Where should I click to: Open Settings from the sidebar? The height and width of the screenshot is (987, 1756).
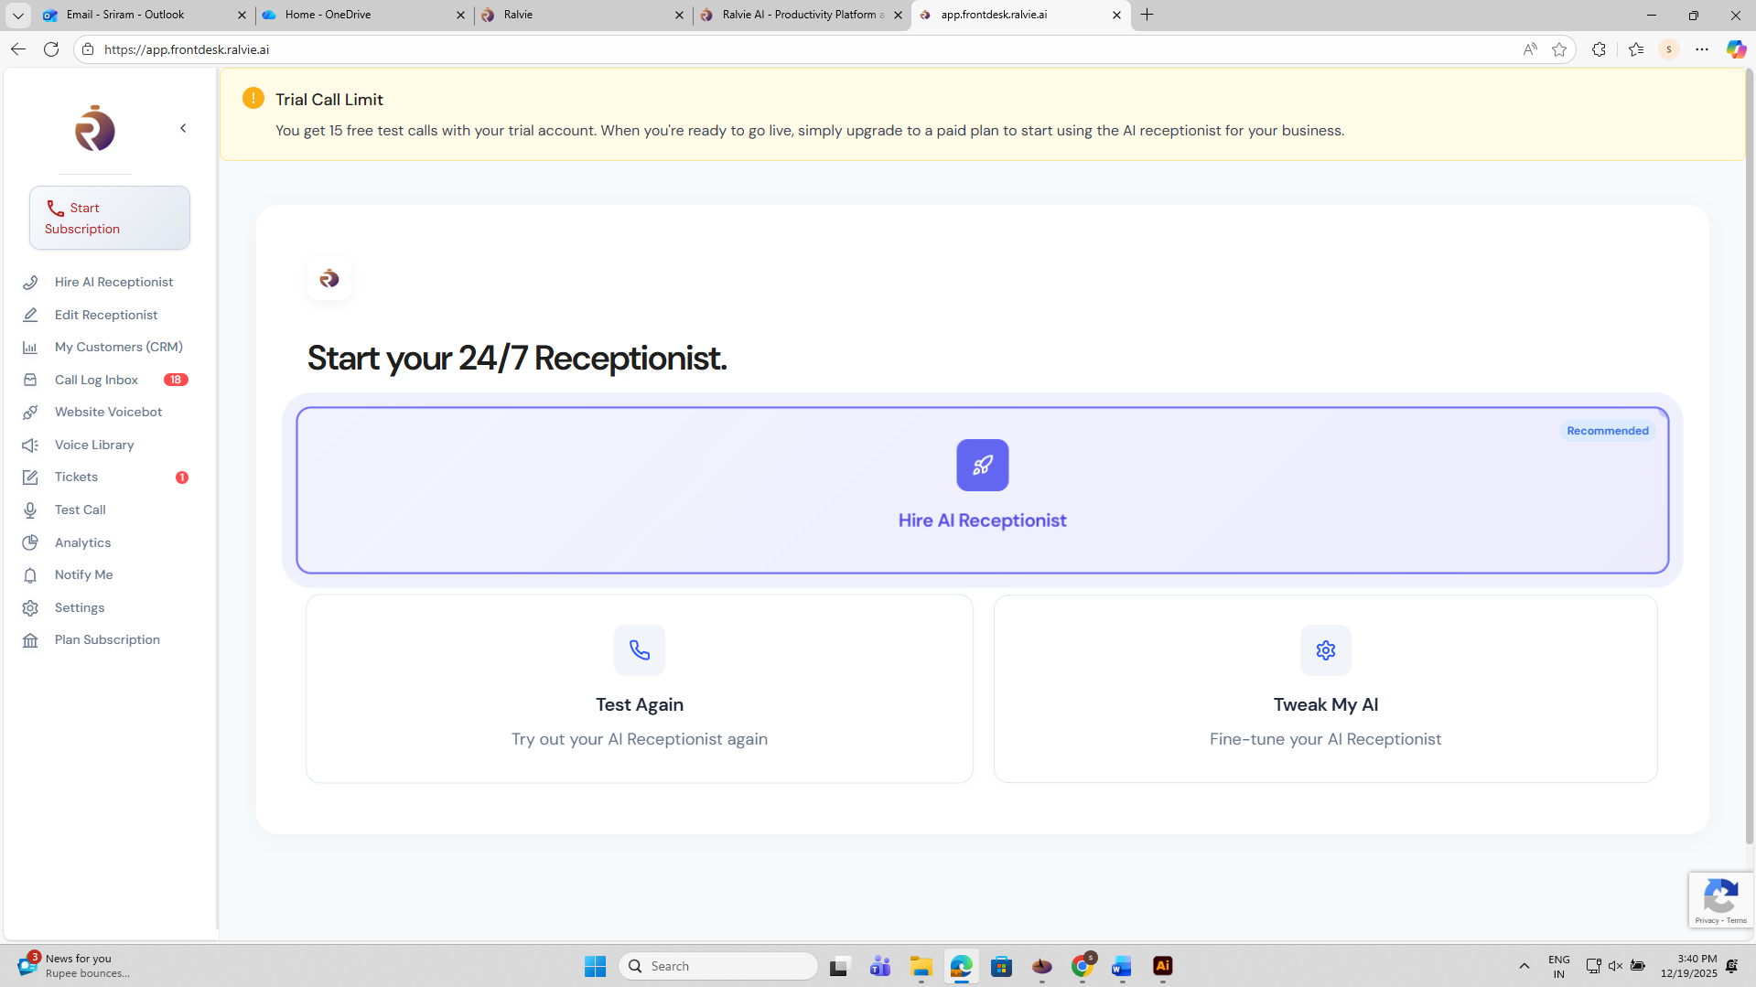(80, 607)
